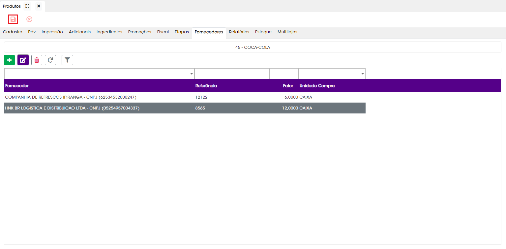Expand the Produtos tab to fullscreen

[28, 6]
